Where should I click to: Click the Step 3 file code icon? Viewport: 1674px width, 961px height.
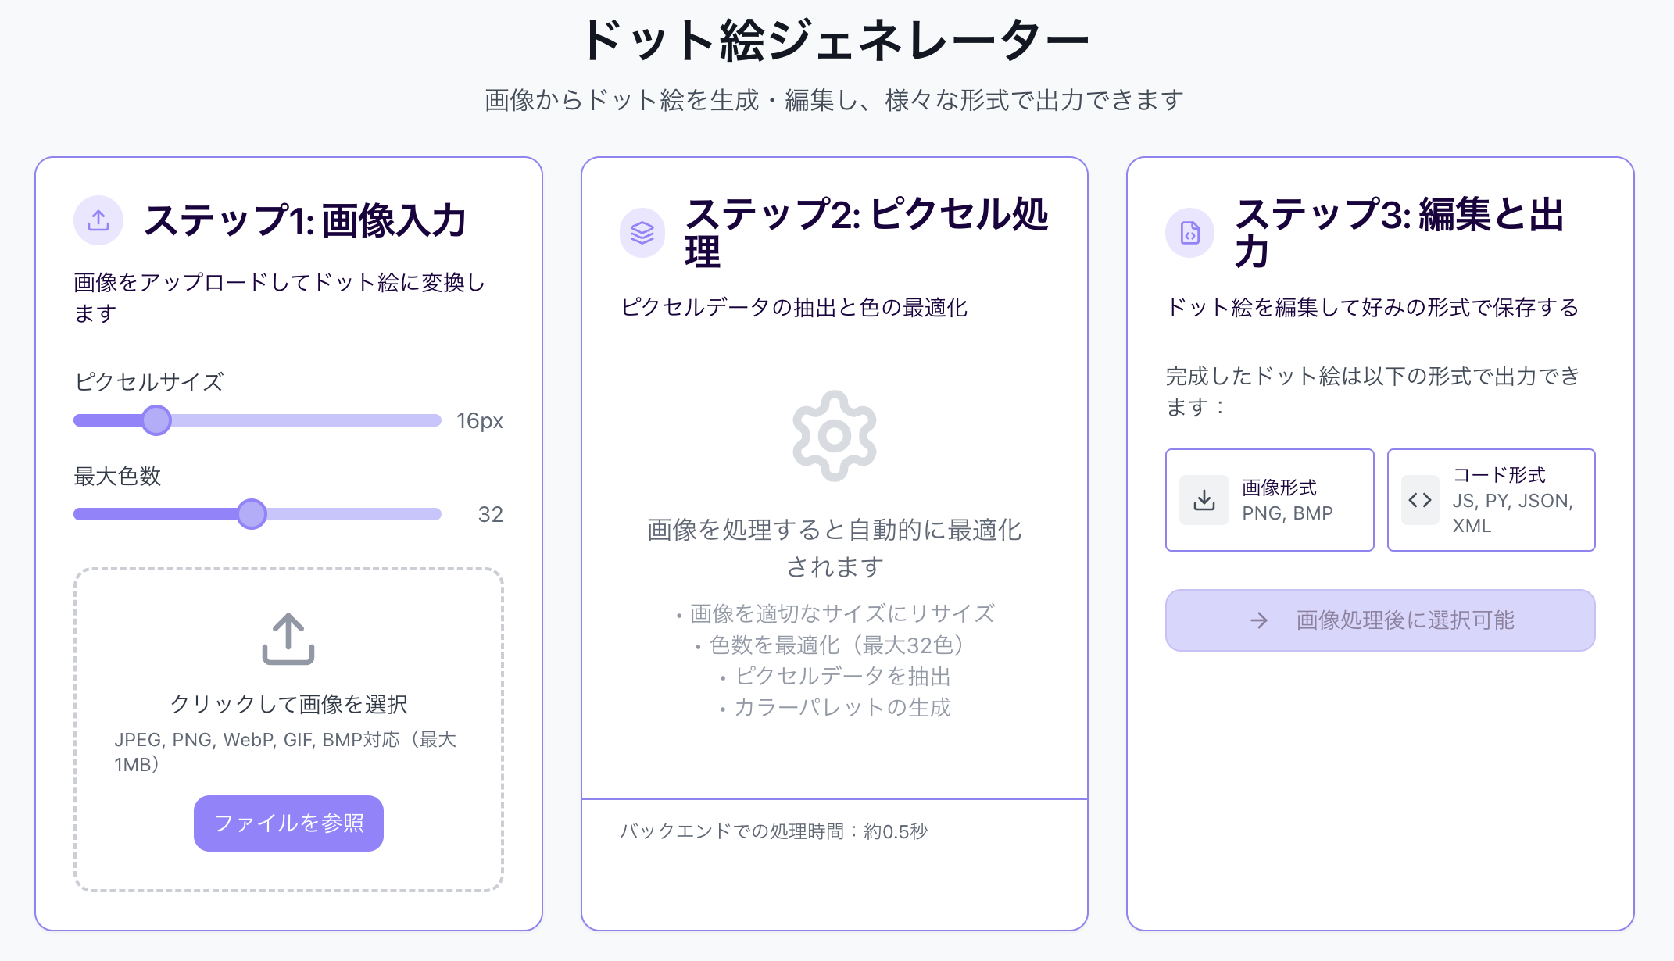click(1190, 233)
